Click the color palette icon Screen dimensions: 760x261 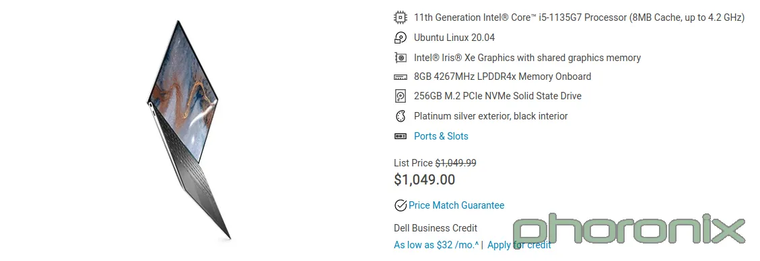[400, 116]
